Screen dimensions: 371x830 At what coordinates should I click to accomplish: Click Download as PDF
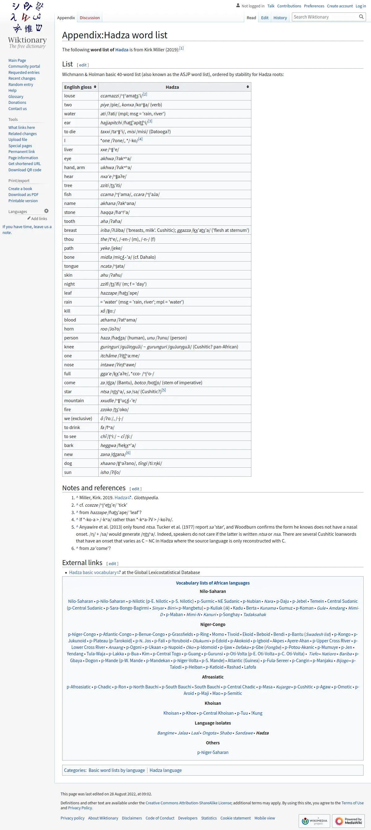pyautogui.click(x=23, y=195)
